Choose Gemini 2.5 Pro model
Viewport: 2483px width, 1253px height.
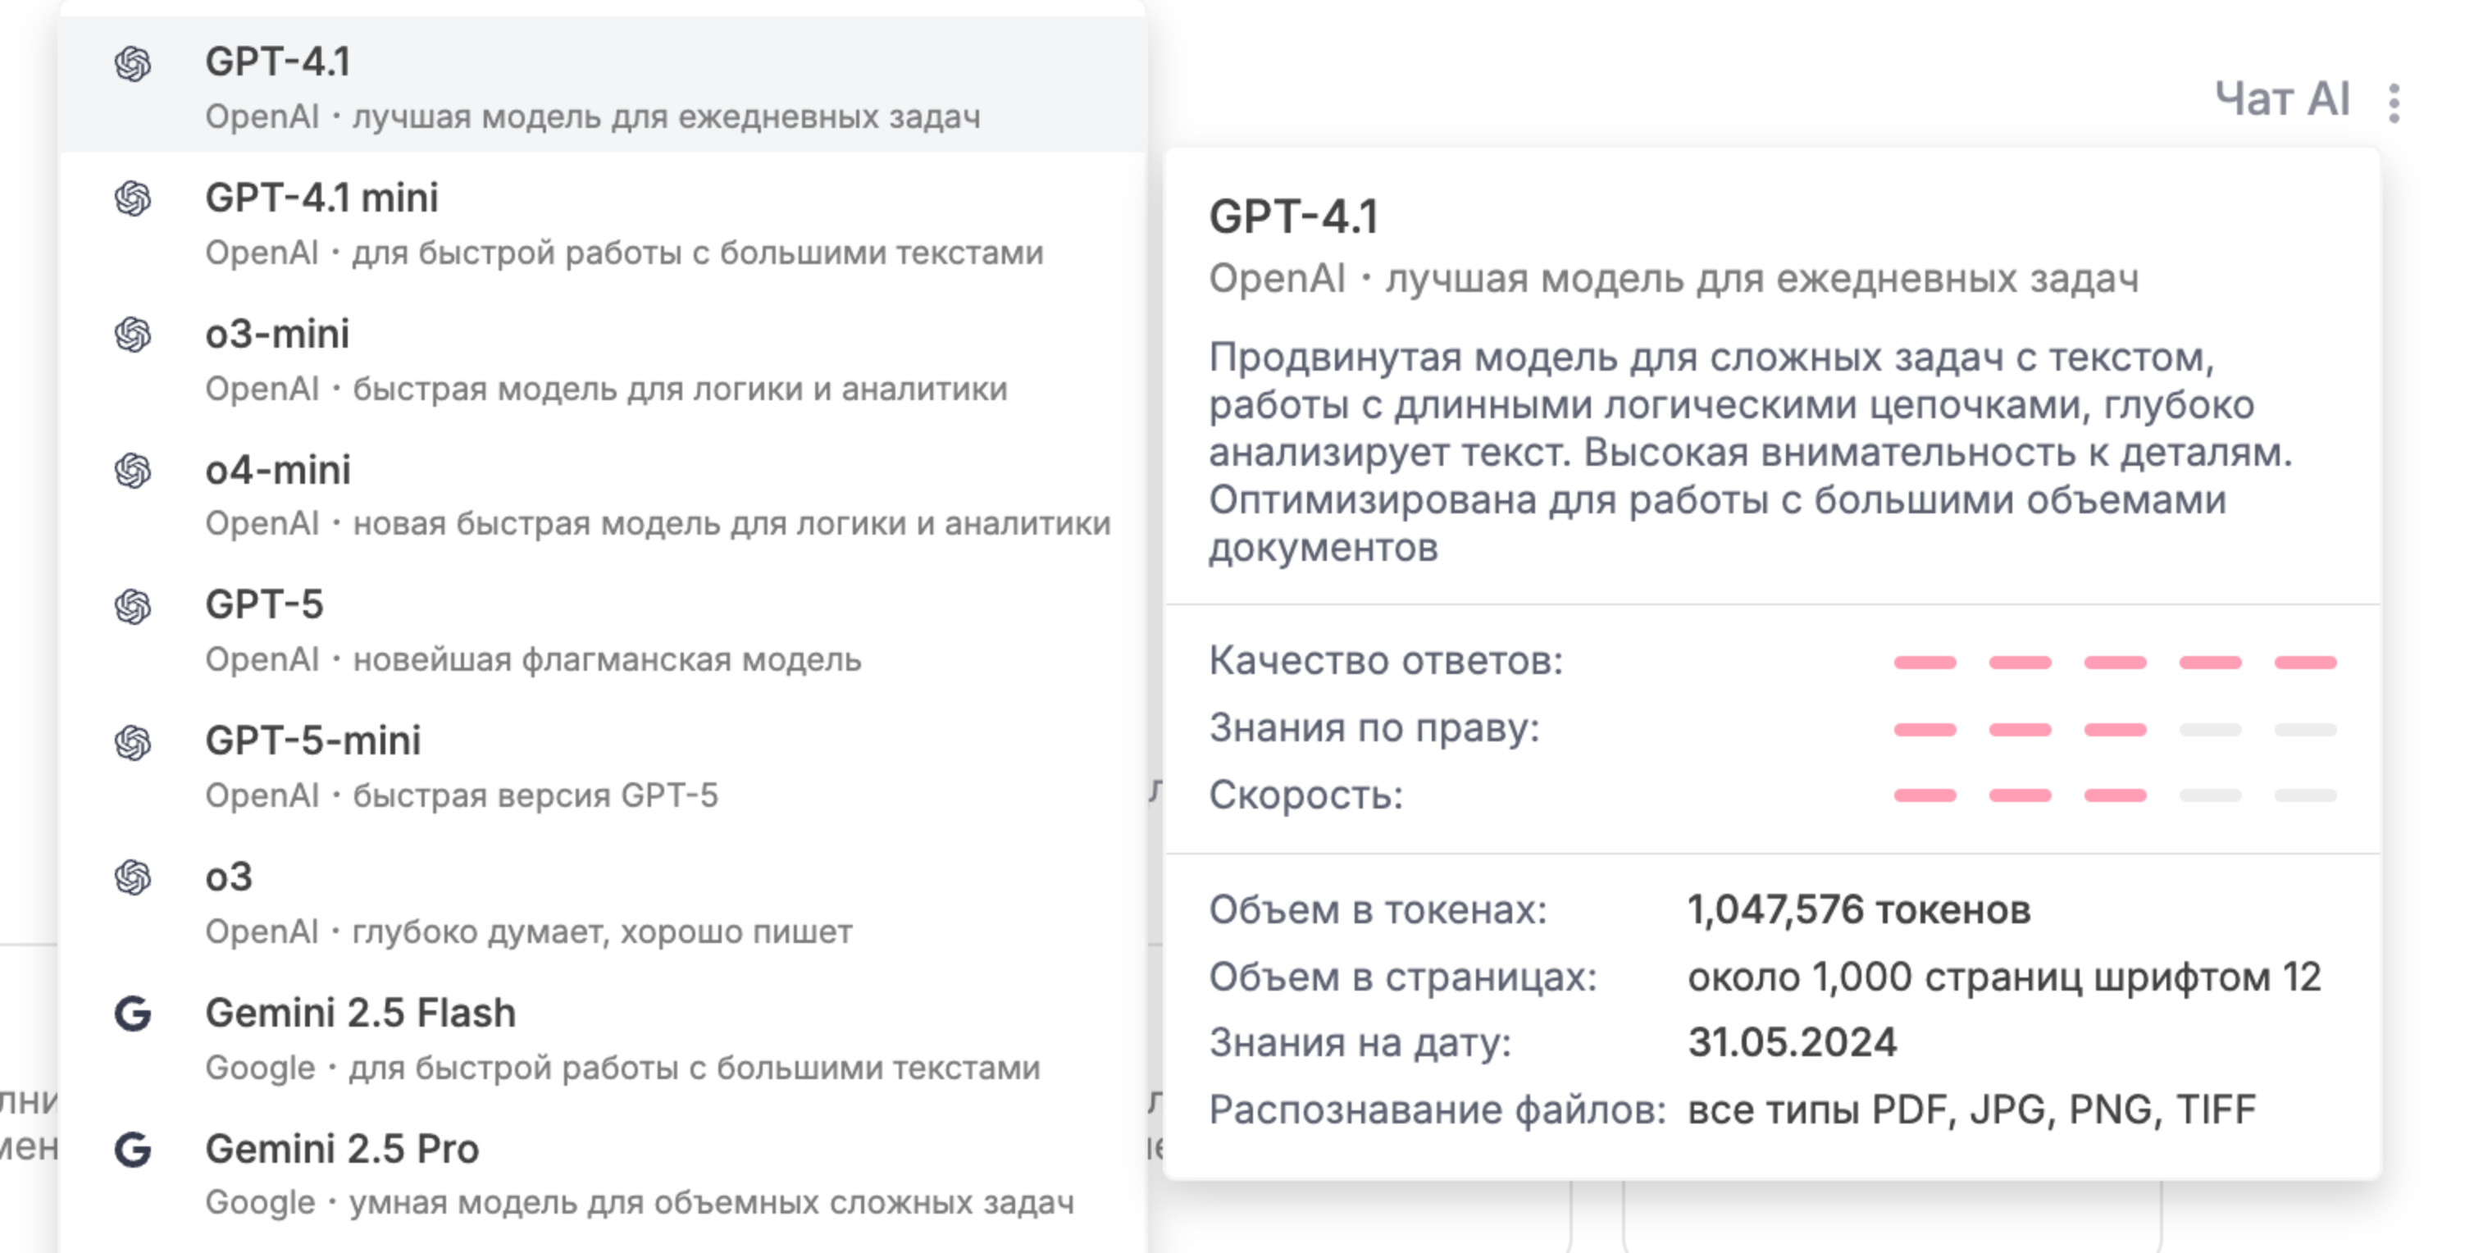pyautogui.click(x=603, y=1173)
